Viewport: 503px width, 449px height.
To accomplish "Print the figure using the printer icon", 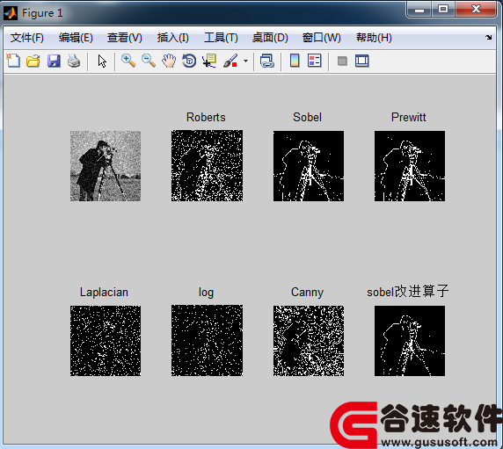I will coord(74,61).
